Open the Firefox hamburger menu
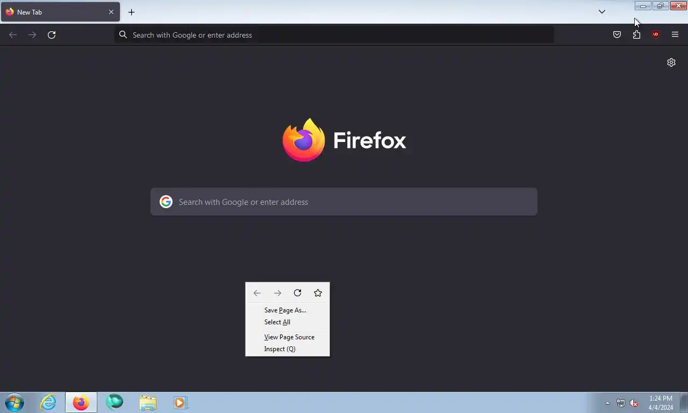Screen dimensions: 688x413 coord(675,35)
